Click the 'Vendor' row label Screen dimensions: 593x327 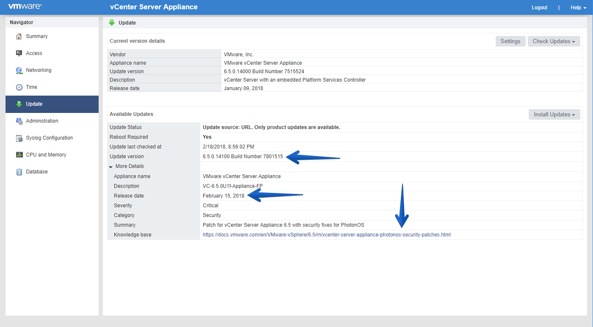click(118, 55)
